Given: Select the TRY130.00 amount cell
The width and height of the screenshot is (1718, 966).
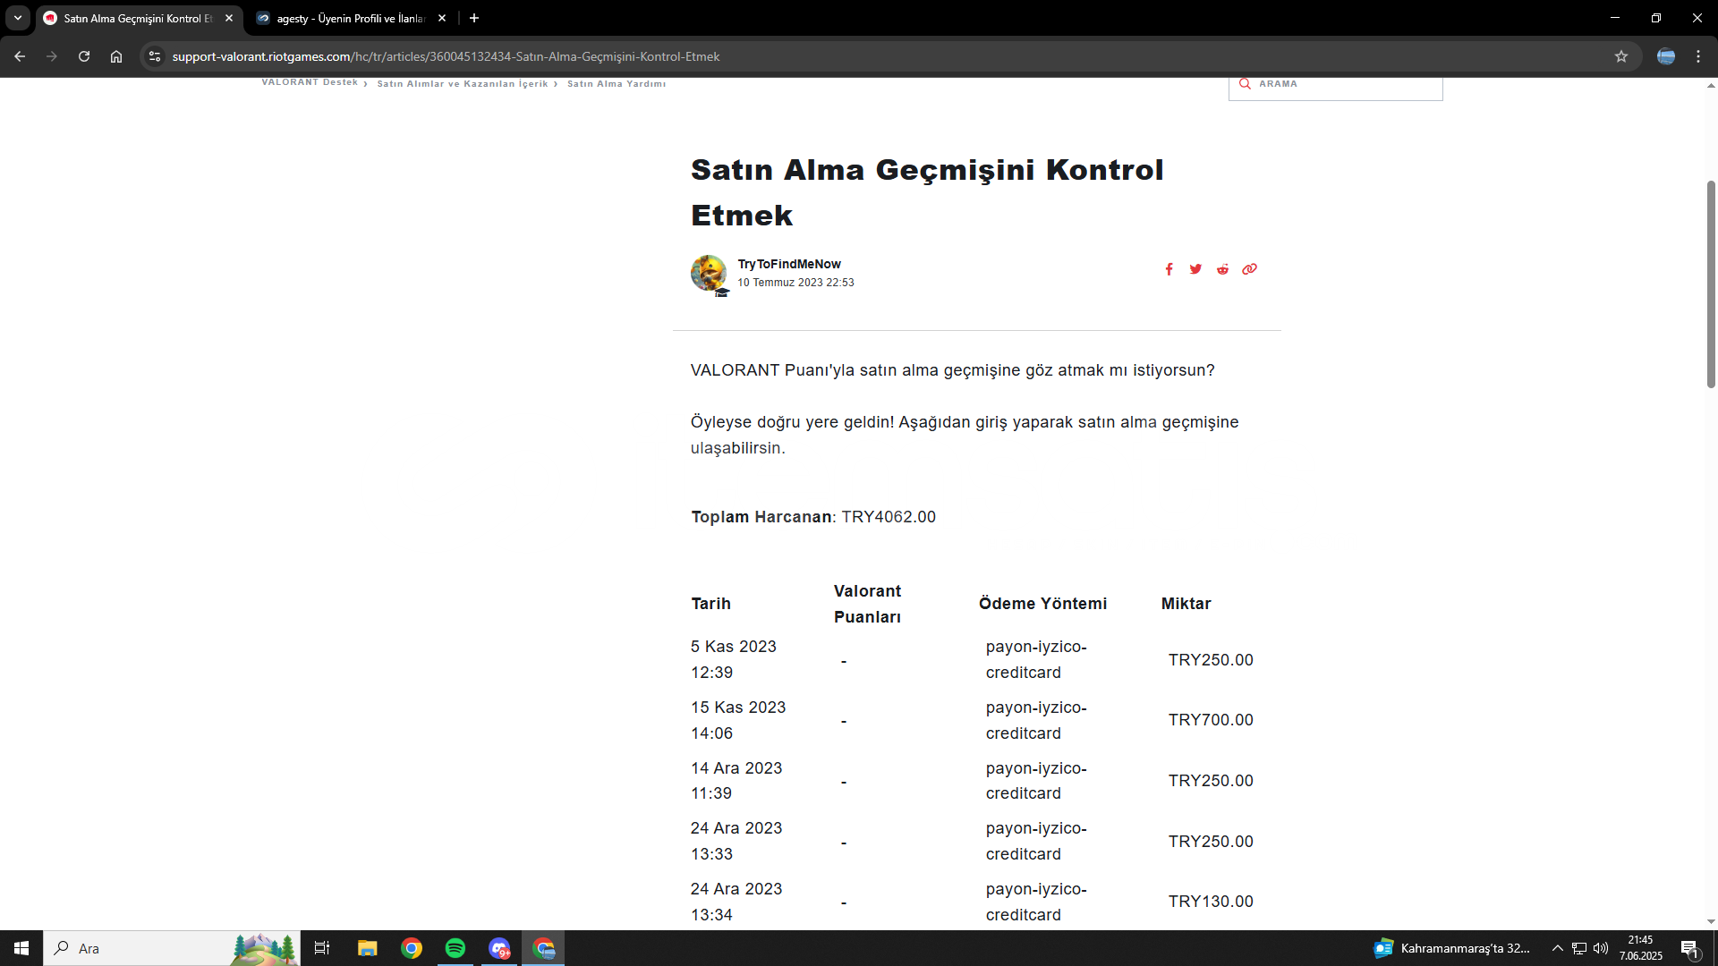Looking at the screenshot, I should [x=1211, y=902].
